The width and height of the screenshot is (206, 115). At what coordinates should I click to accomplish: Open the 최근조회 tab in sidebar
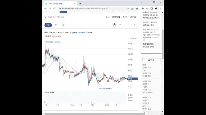coord(151,60)
